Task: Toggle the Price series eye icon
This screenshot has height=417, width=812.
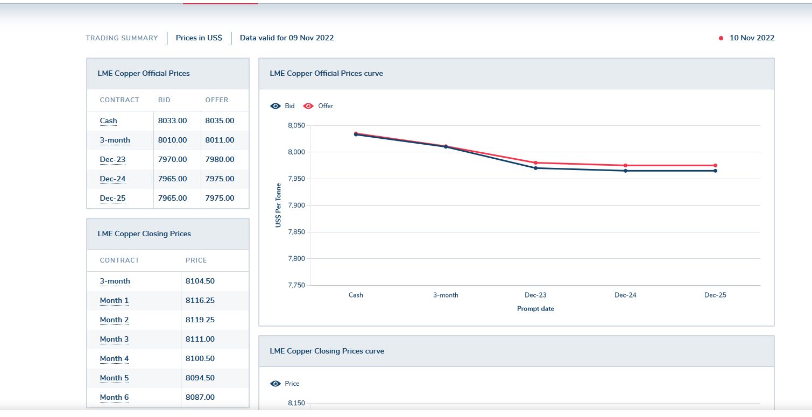Action: [x=276, y=384]
